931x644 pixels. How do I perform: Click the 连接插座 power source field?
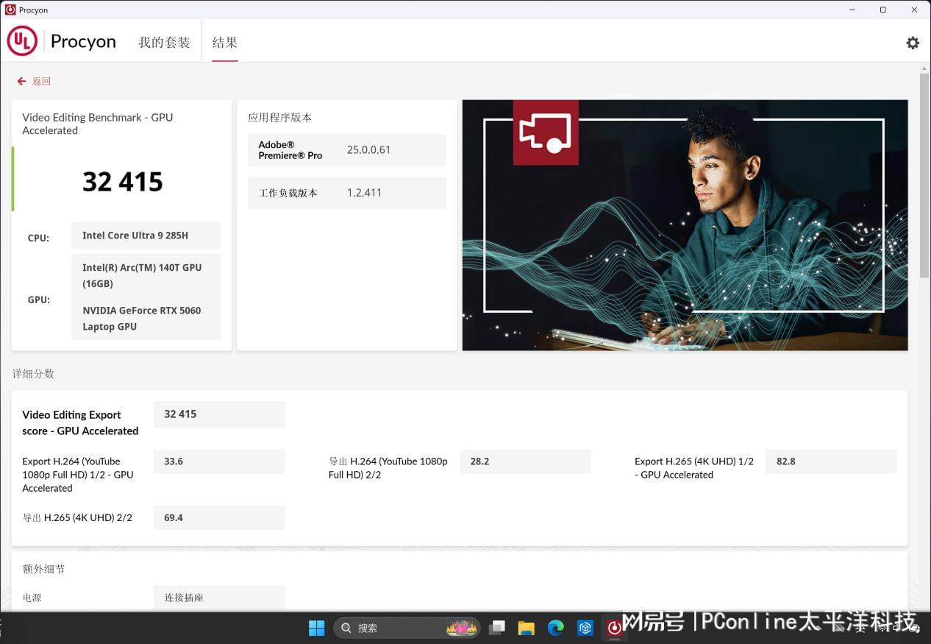[x=218, y=598]
